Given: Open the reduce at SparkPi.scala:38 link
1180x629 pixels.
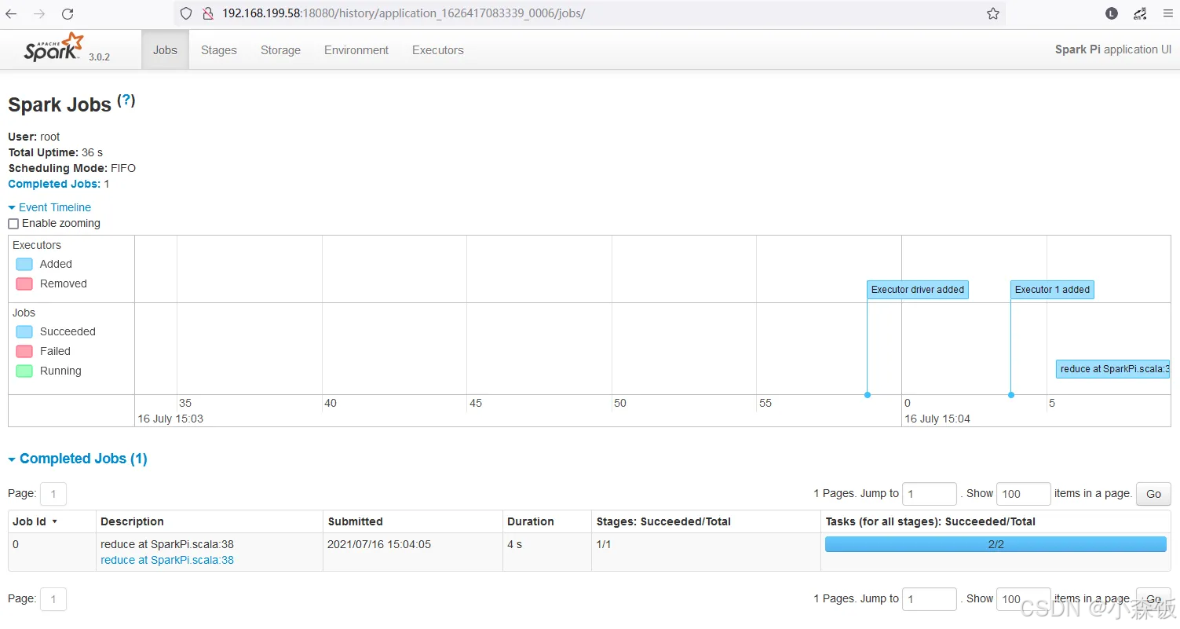Looking at the screenshot, I should pyautogui.click(x=167, y=560).
